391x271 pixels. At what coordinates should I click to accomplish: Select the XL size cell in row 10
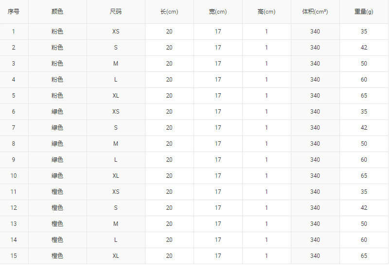[x=116, y=176]
